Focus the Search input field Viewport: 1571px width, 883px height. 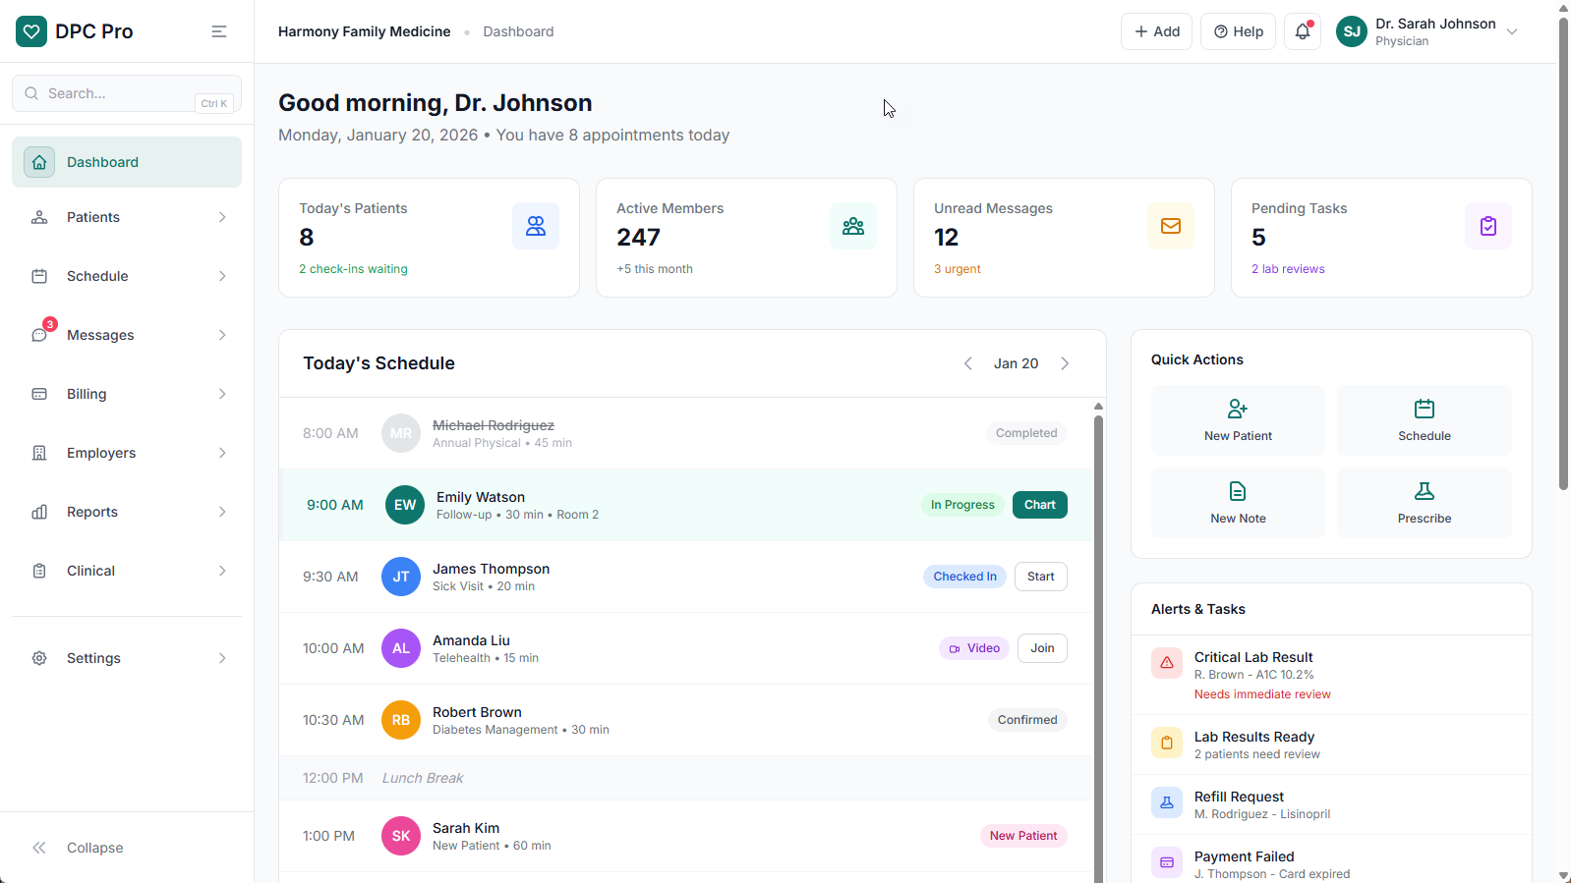127,93
